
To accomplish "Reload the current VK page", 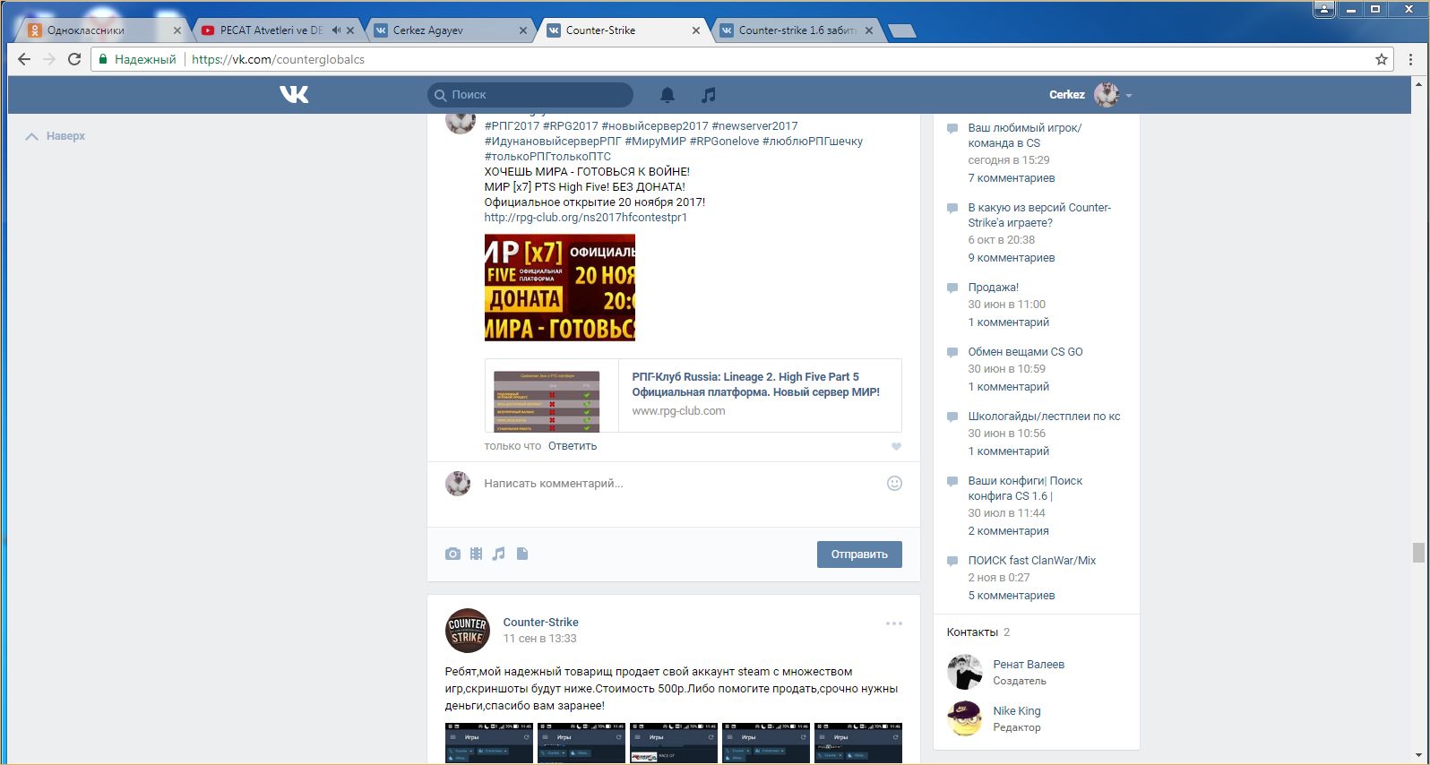I will click(x=74, y=59).
